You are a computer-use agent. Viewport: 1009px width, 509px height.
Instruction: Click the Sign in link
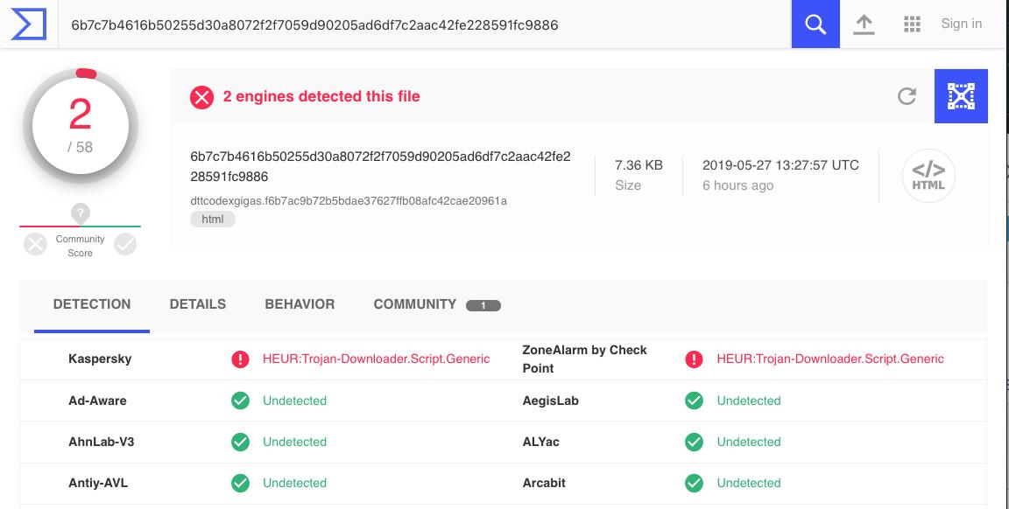[x=962, y=24]
